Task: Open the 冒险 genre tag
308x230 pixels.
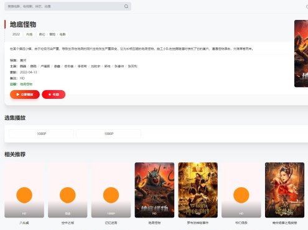Action: coord(52,34)
